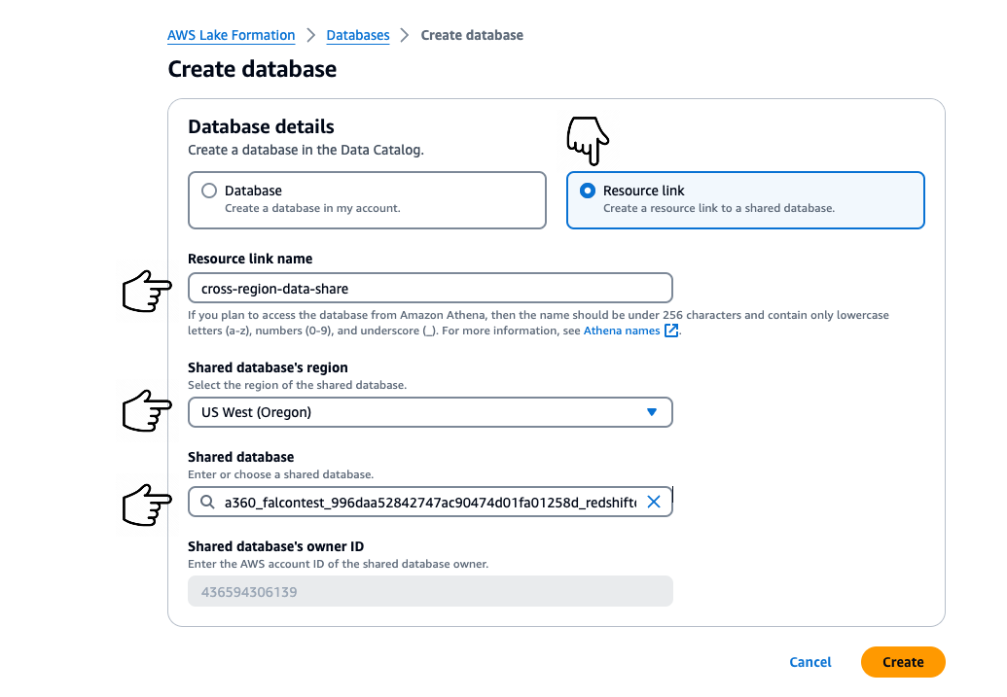Click the search magnifier icon in Shared database
1007x697 pixels.
206,503
